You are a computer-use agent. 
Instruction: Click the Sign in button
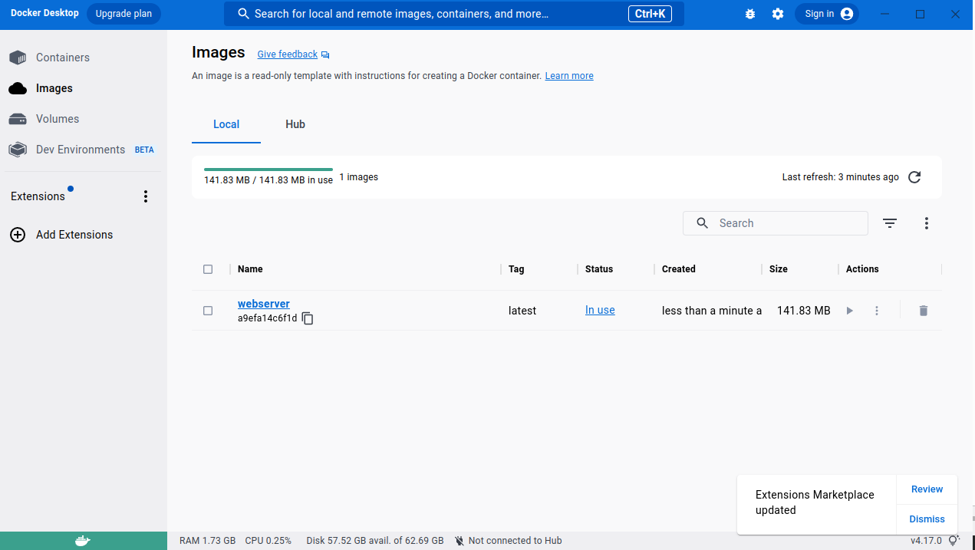pyautogui.click(x=827, y=14)
